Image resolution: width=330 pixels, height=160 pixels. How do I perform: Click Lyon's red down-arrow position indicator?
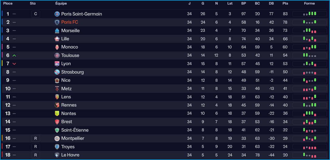[x=14, y=64]
